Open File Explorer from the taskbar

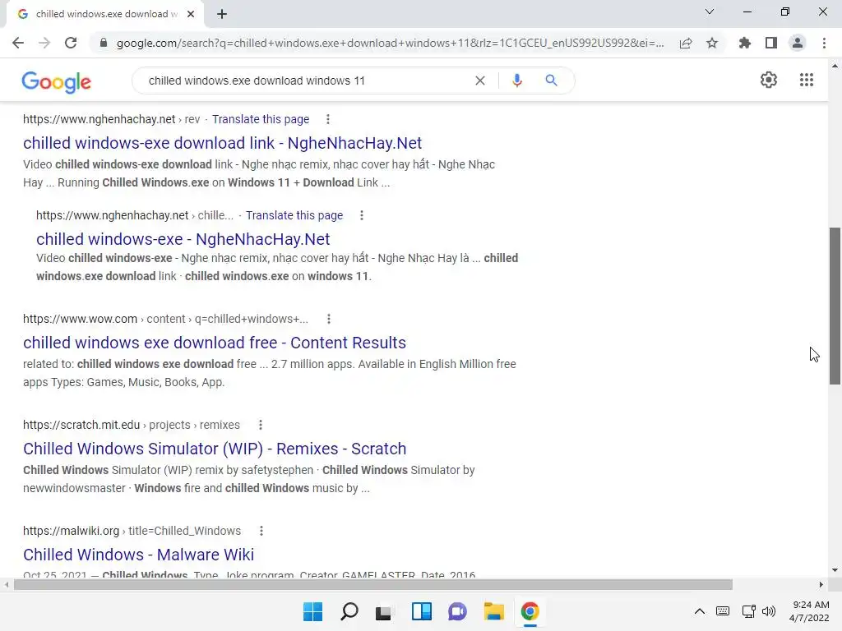pos(493,611)
